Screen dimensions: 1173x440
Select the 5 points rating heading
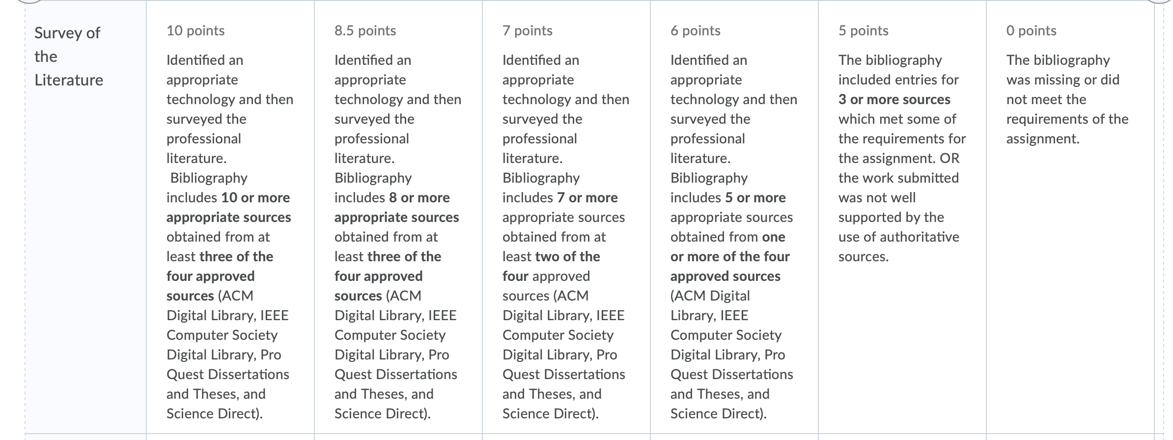click(x=863, y=30)
